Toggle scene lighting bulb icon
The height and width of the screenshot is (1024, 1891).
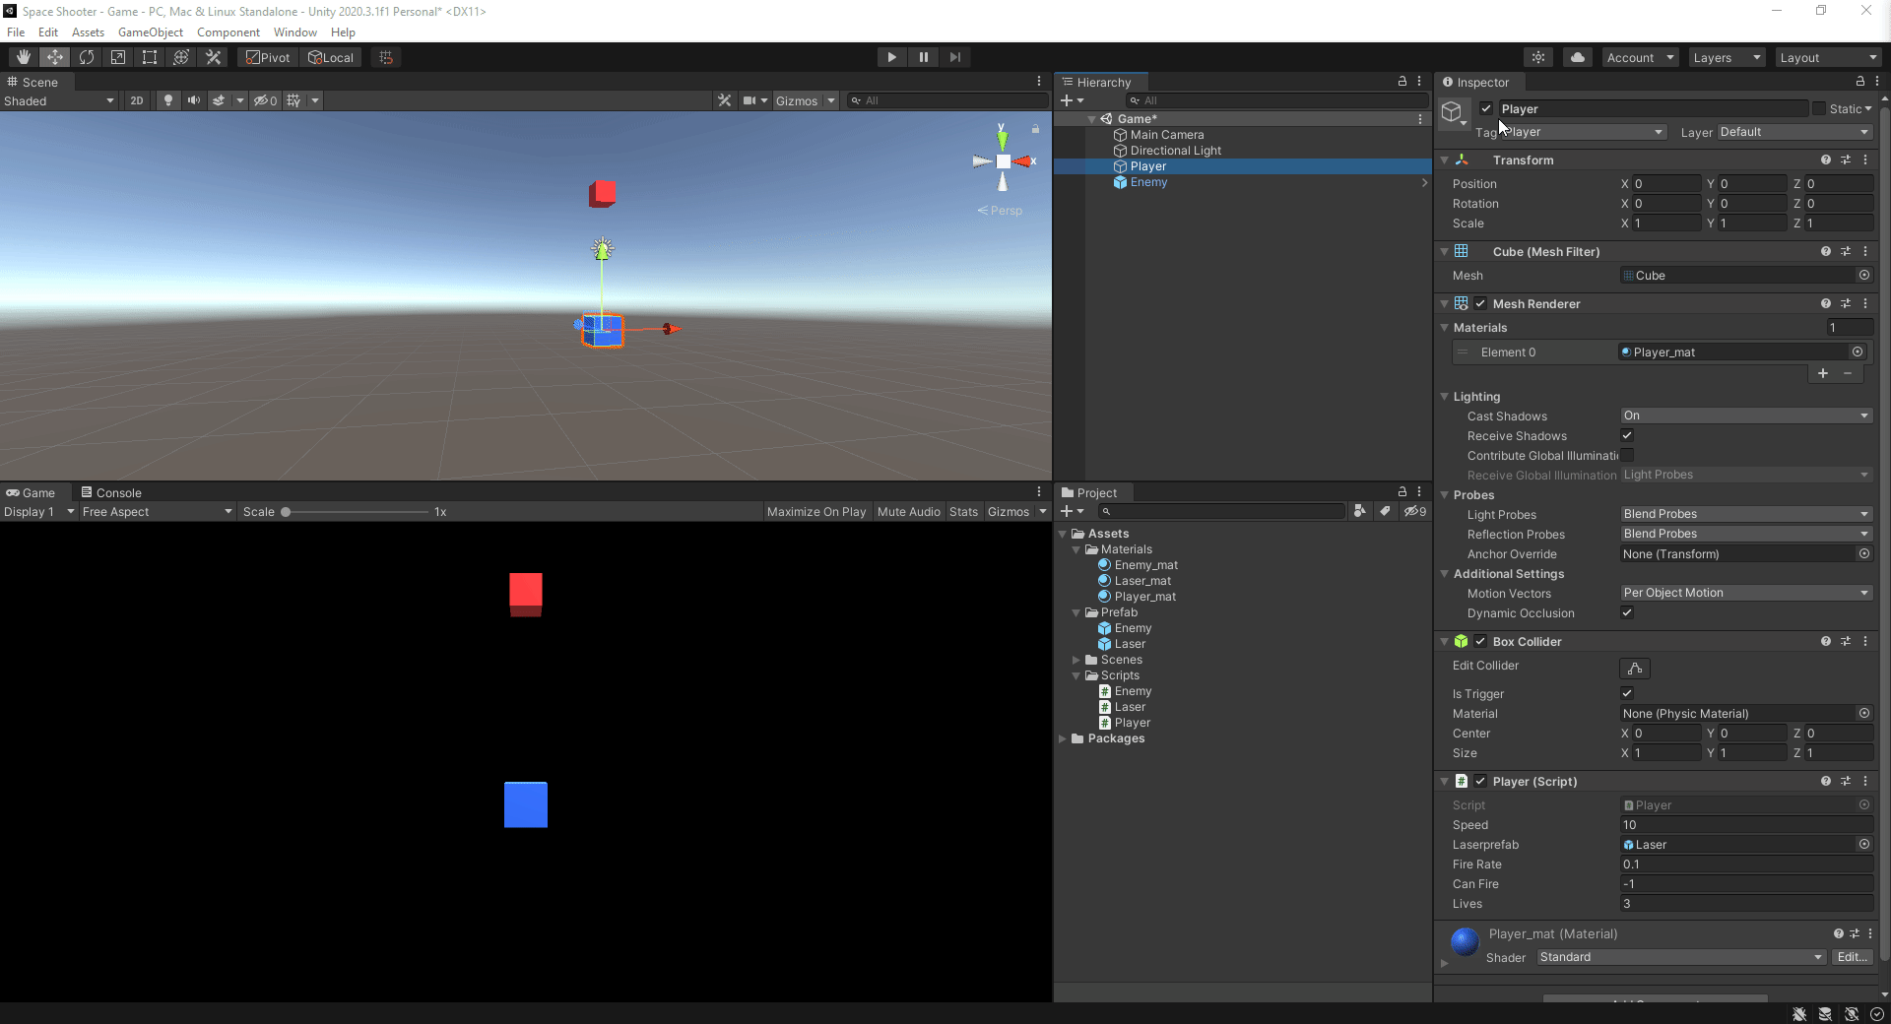168,100
